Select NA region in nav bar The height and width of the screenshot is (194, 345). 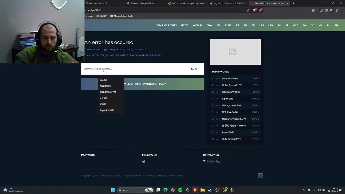219,25
